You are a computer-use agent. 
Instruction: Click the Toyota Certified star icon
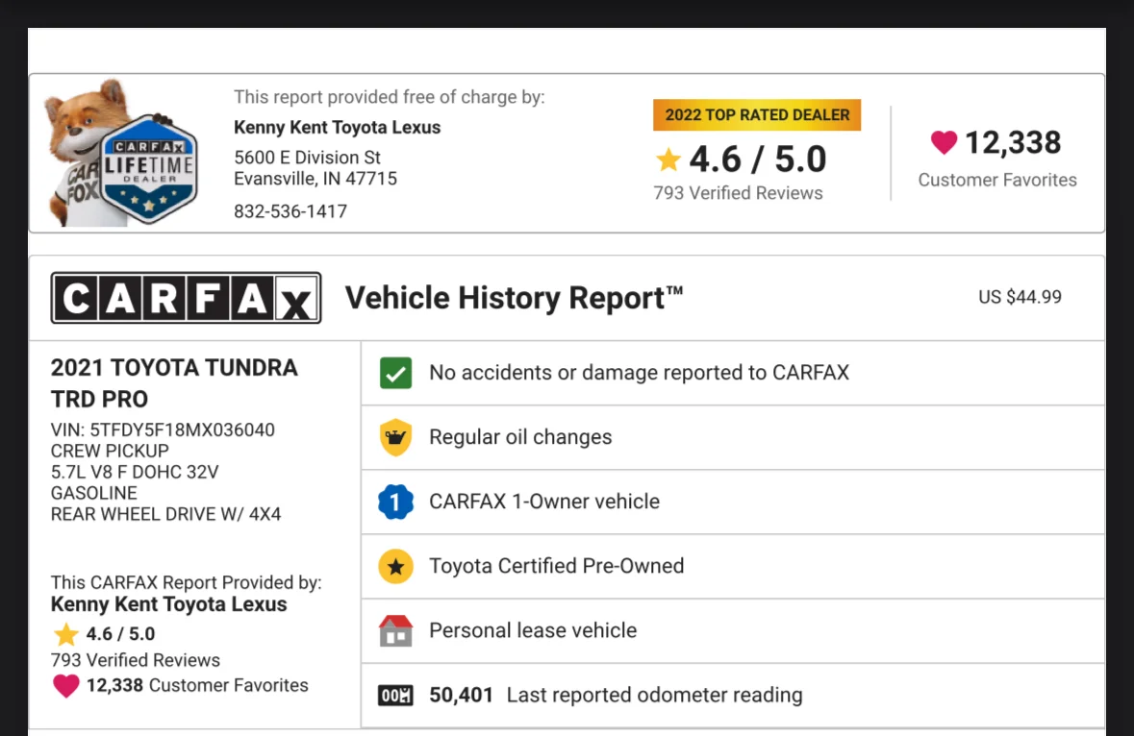coord(395,566)
